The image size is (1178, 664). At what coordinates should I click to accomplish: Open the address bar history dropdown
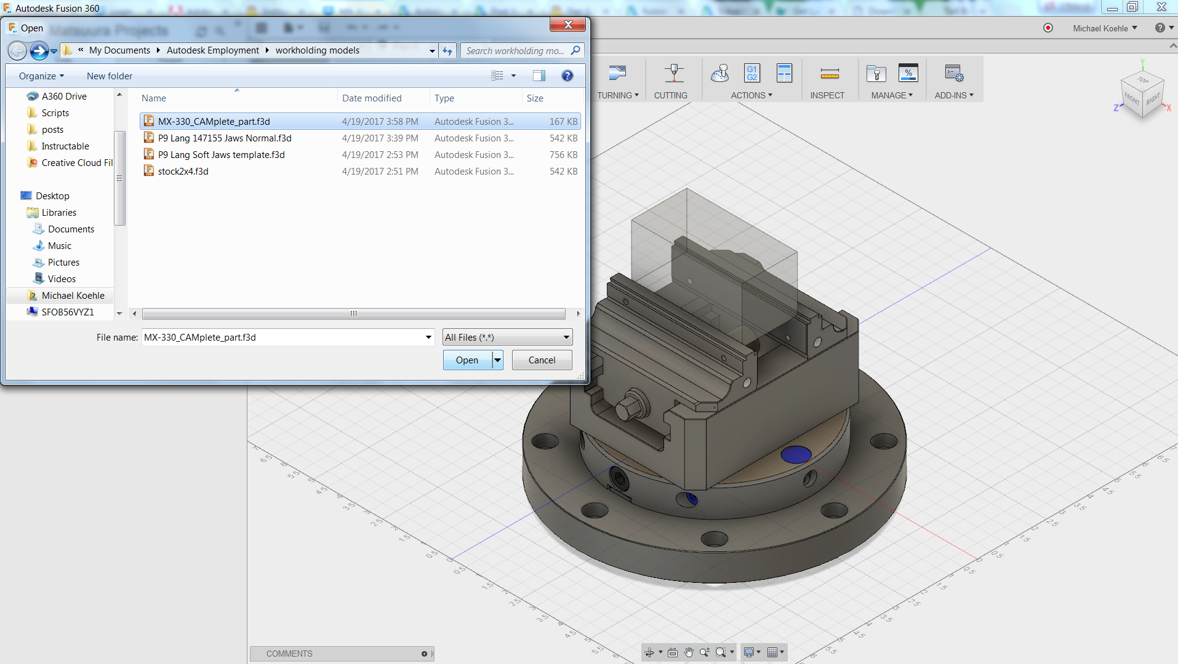coord(432,51)
